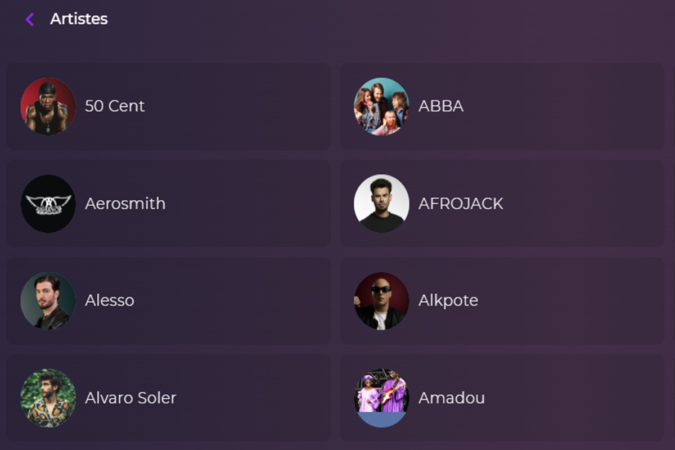Open Alvaro Soler's profile image
This screenshot has height=450, width=675.
pos(48,398)
